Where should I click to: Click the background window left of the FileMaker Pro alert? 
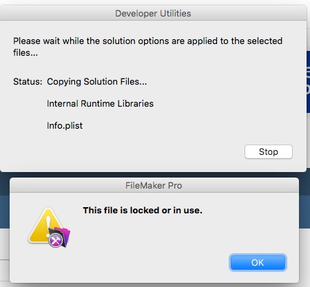click(x=5, y=229)
